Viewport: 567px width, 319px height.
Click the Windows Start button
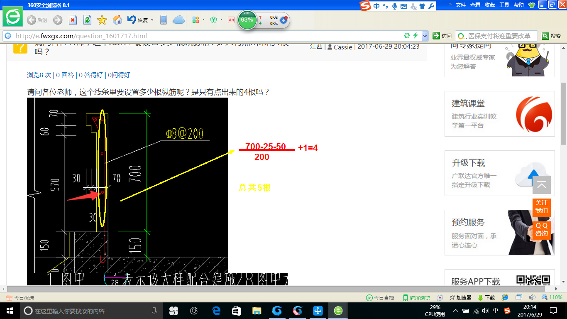10,311
